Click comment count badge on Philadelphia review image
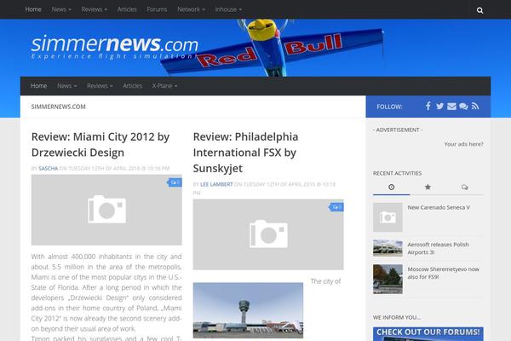Image resolution: width=511 pixels, height=341 pixels. (336, 207)
